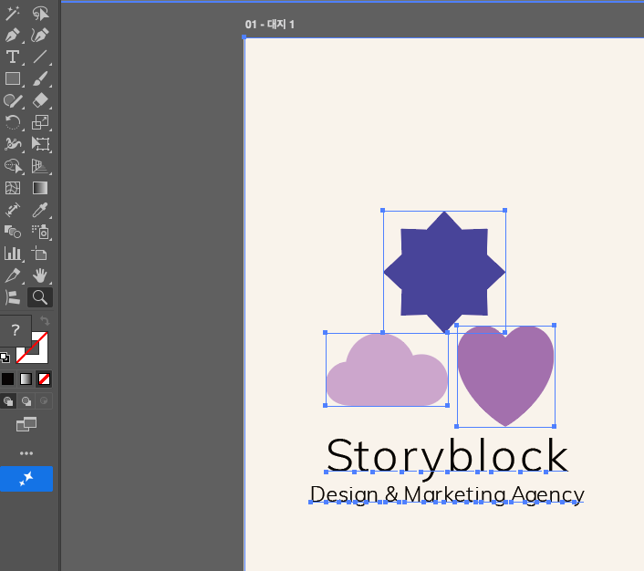Image resolution: width=644 pixels, height=571 pixels.
Task: Select the Eyedropper tool
Action: (x=40, y=210)
